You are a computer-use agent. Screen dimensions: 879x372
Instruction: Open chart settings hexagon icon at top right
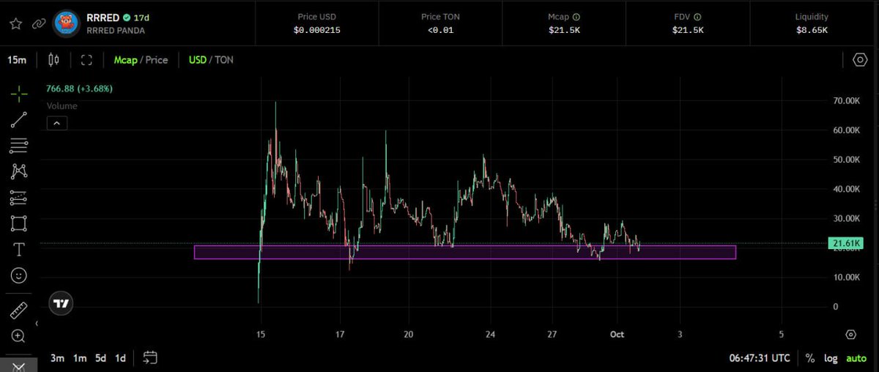[x=859, y=60]
